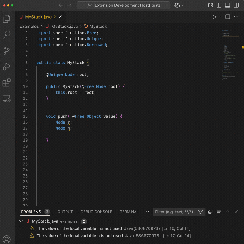Toggle the primary side bar
Screen dimensions: 244x244
pos(219,5)
